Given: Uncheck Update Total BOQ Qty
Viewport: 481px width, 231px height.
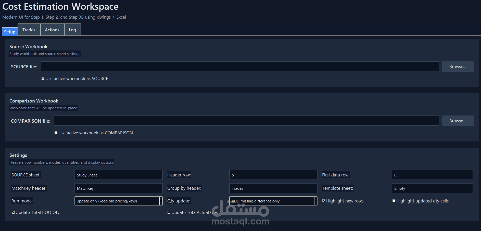Looking at the screenshot, I should coord(13,212).
